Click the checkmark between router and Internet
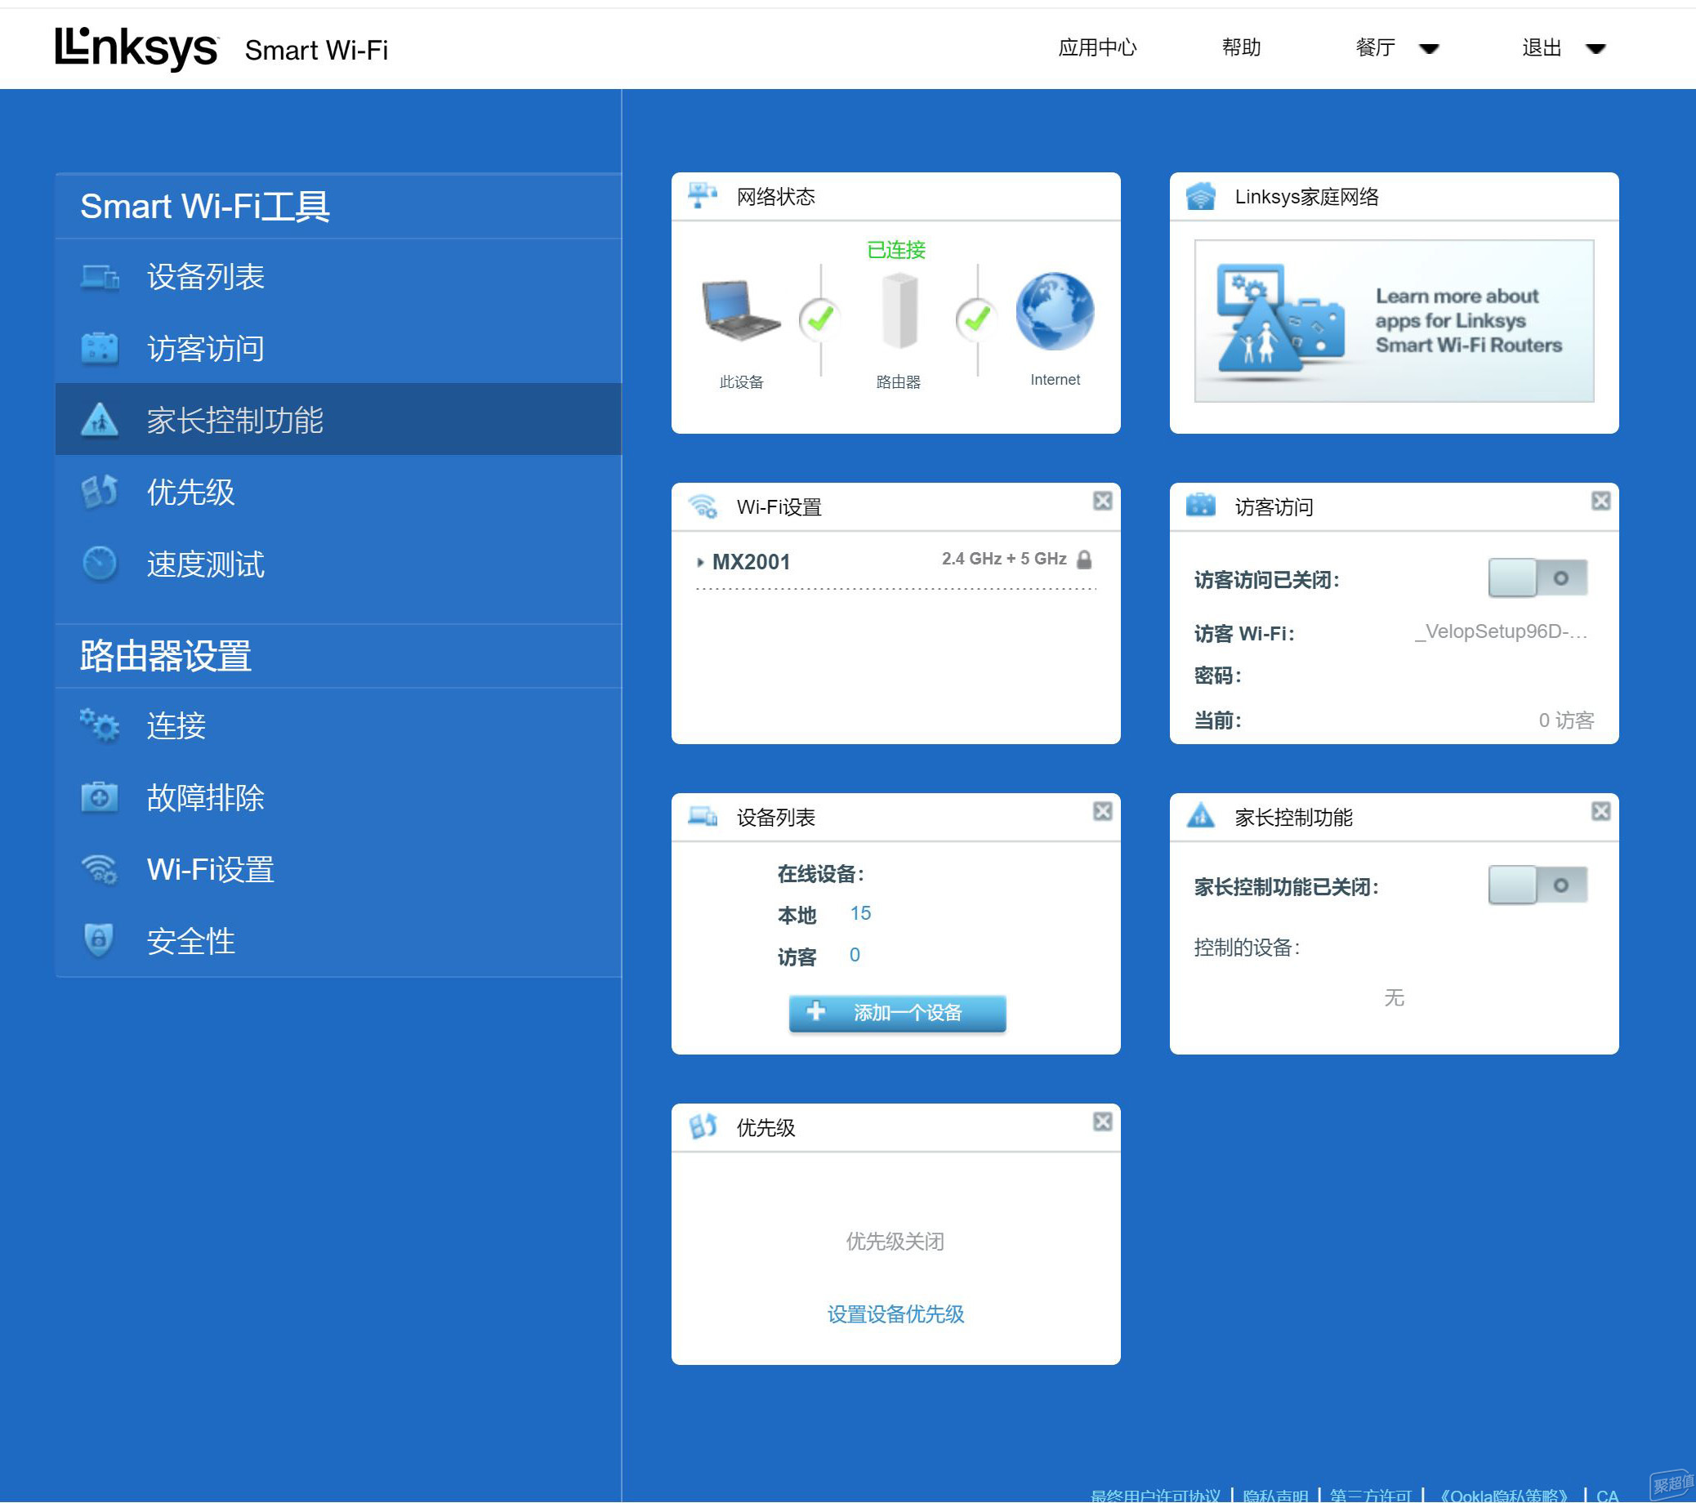 pos(976,319)
